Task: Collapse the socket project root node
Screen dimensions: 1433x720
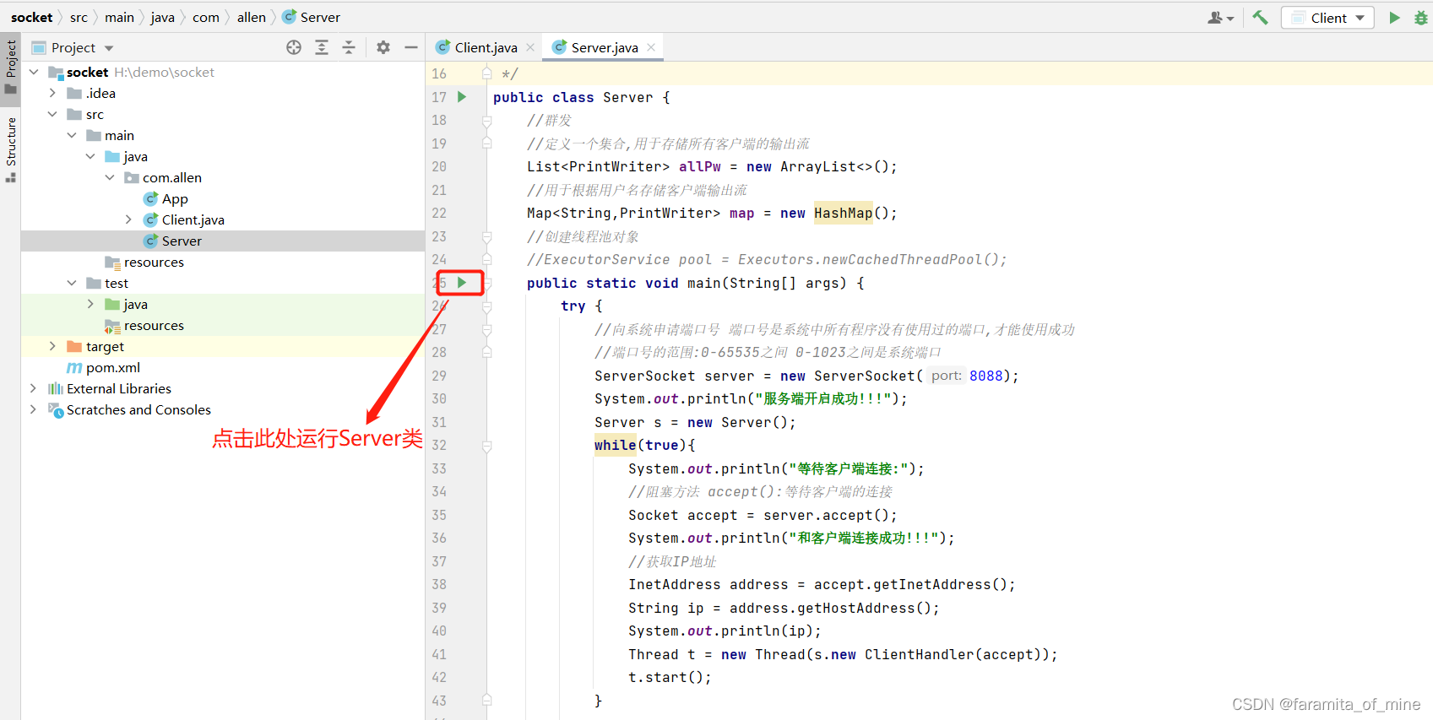Action: 34,72
